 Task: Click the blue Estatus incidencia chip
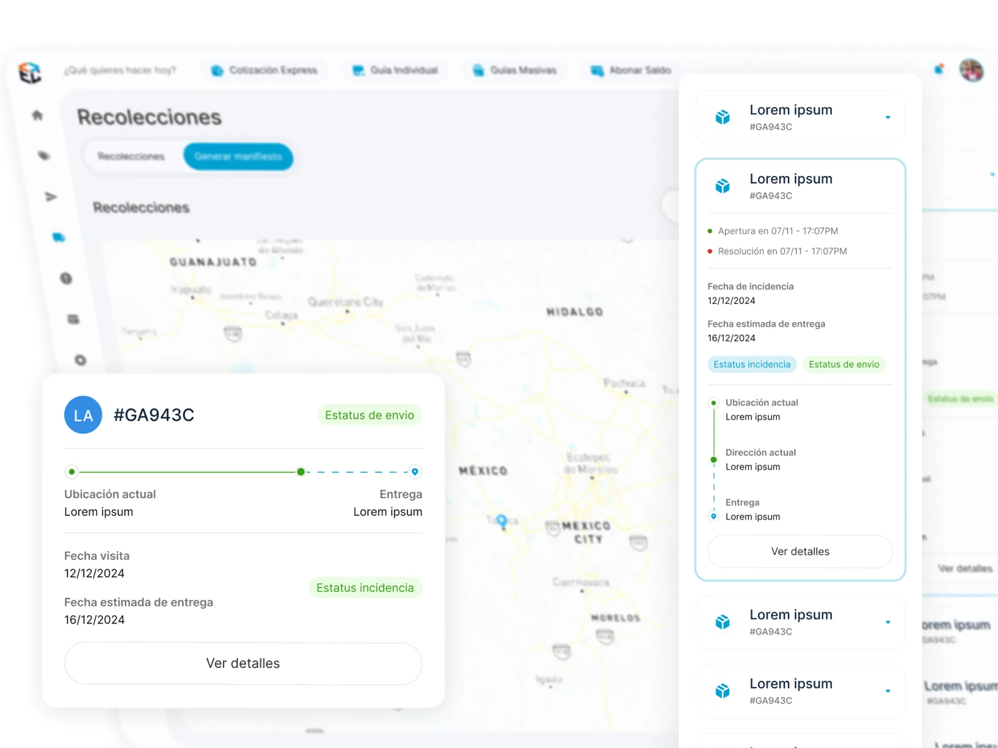(x=752, y=364)
